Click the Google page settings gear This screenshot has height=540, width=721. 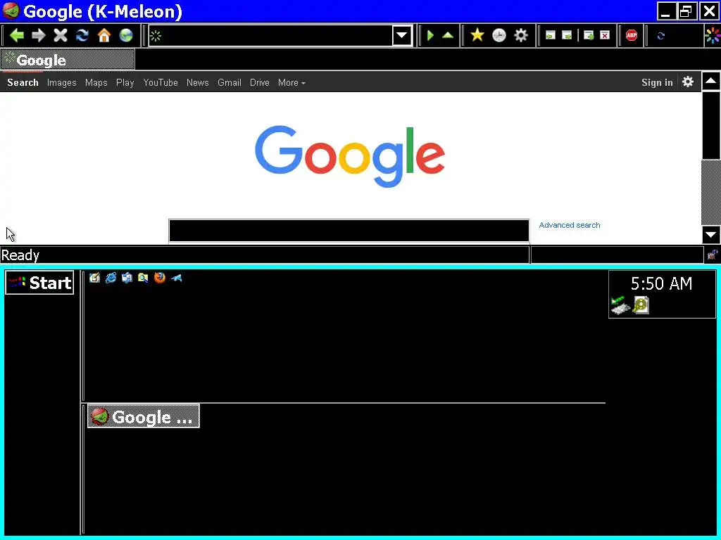687,82
